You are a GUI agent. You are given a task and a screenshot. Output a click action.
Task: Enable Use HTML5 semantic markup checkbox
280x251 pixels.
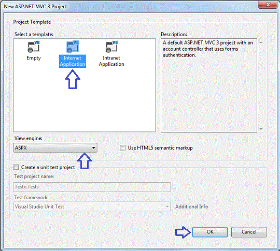[122, 148]
